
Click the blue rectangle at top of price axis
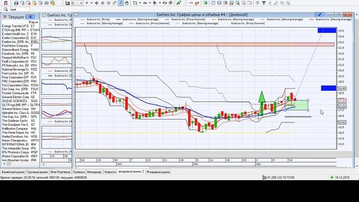(326, 30)
